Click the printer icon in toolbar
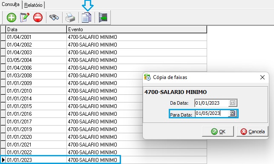274x164 pixels. [x=70, y=18]
